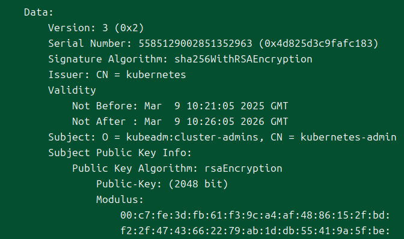Click the 'Signature Algorithm' label
Image resolution: width=404 pixels, height=239 pixels.
pyautogui.click(x=106, y=59)
